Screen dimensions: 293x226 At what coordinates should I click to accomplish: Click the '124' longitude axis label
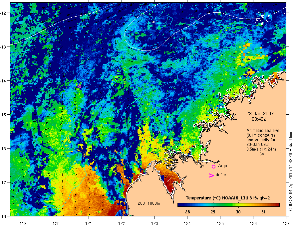pyautogui.click(x=187, y=223)
